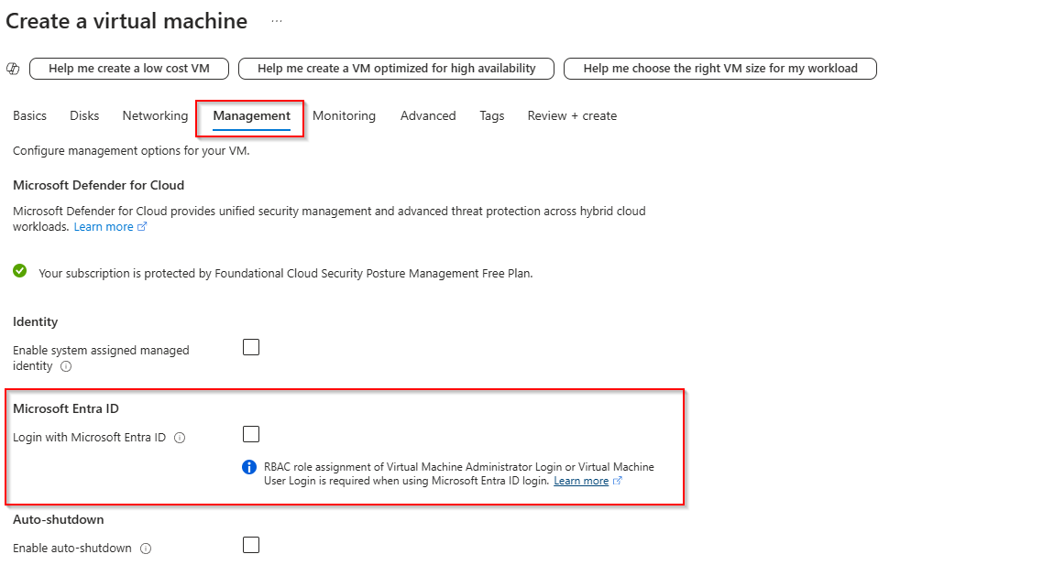Tick the Enable auto-shutdown checkbox

[251, 545]
